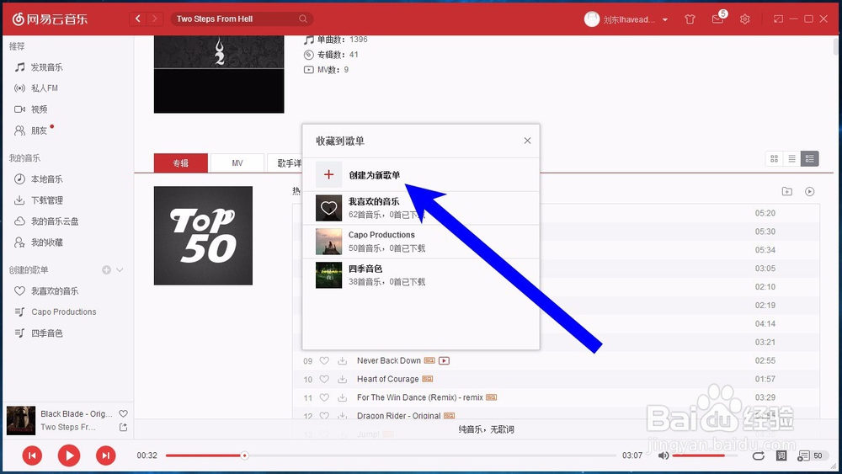Click the vertical scrollbar at right edge
The width and height of the screenshot is (842, 474).
(836, 45)
